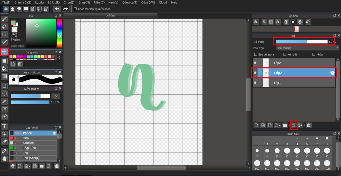Image resolution: width=341 pixels, height=176 pixels.
Task: Click the merge layer down icon
Action: (301, 125)
